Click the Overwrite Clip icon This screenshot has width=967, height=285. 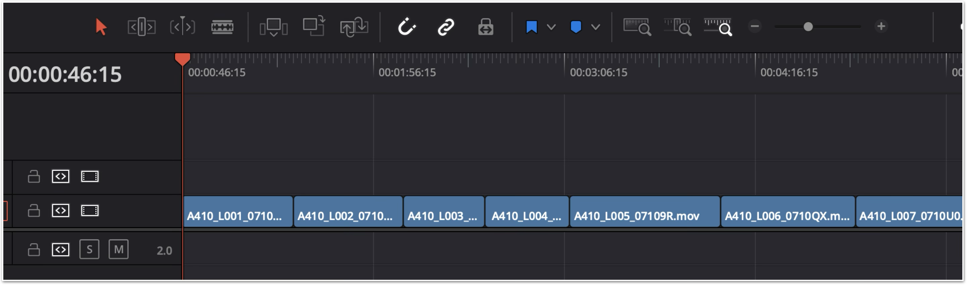[314, 26]
